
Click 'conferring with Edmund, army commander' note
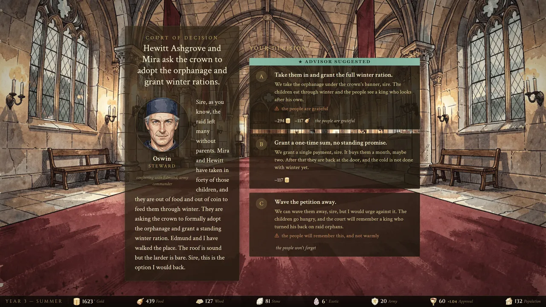(x=162, y=180)
